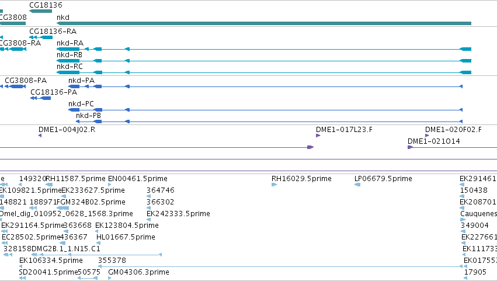Click the EC28502.5prime label
Image resolution: width=497 pixels, height=281 pixels.
point(31,238)
